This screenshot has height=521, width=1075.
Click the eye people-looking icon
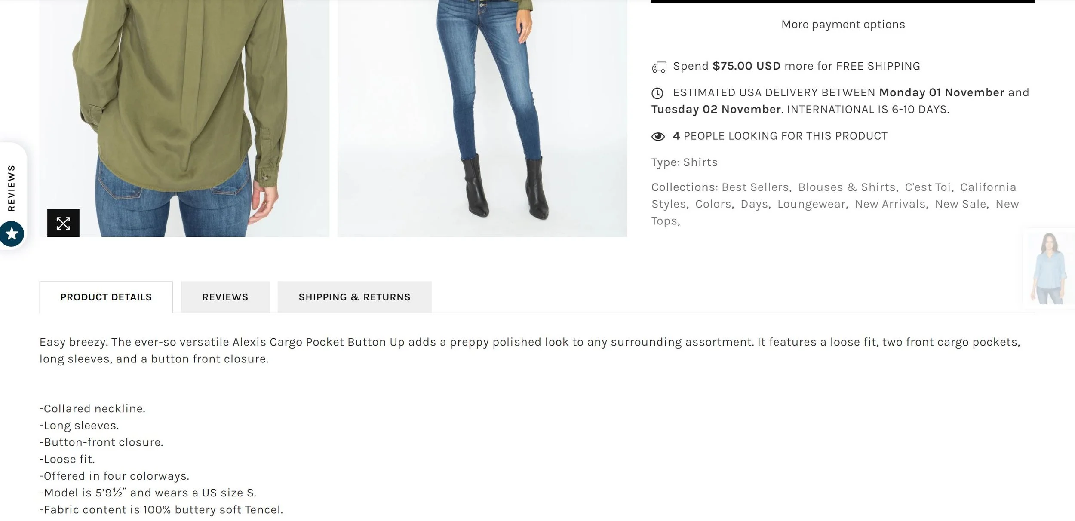point(658,136)
